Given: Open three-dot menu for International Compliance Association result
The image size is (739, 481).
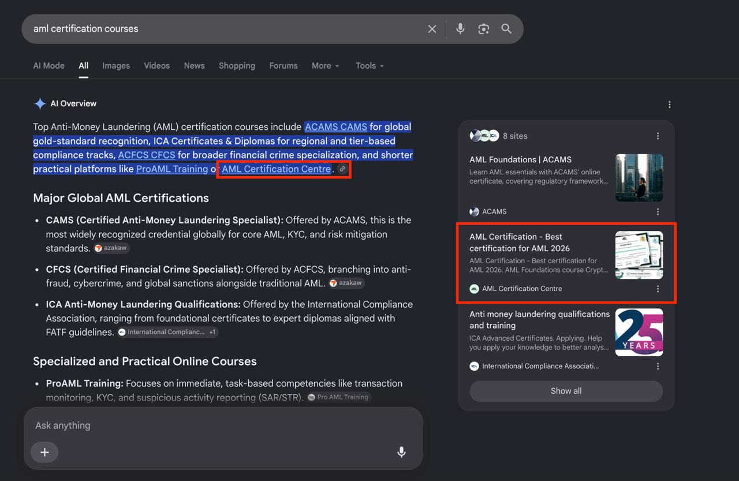Looking at the screenshot, I should pos(658,366).
